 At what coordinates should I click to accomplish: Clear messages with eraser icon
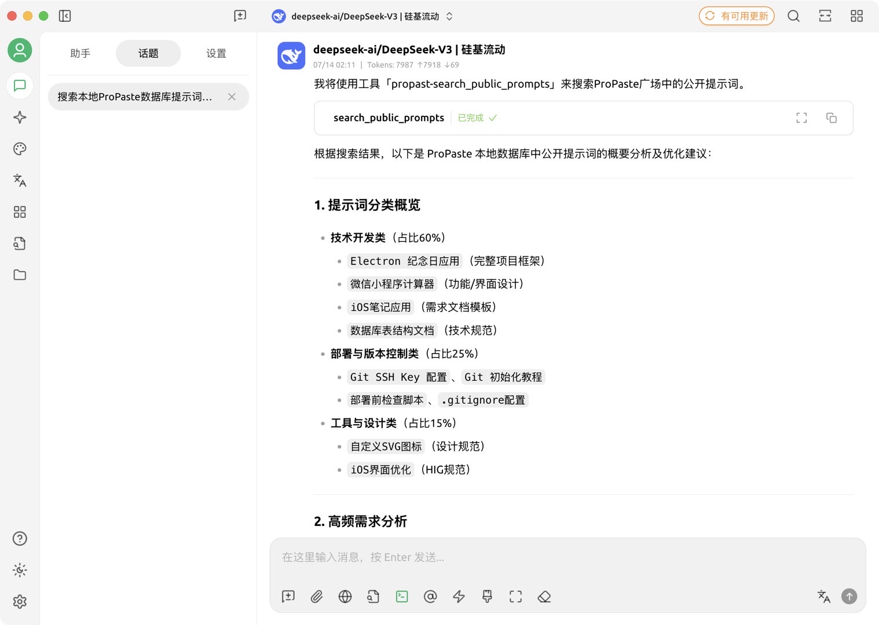tap(544, 597)
